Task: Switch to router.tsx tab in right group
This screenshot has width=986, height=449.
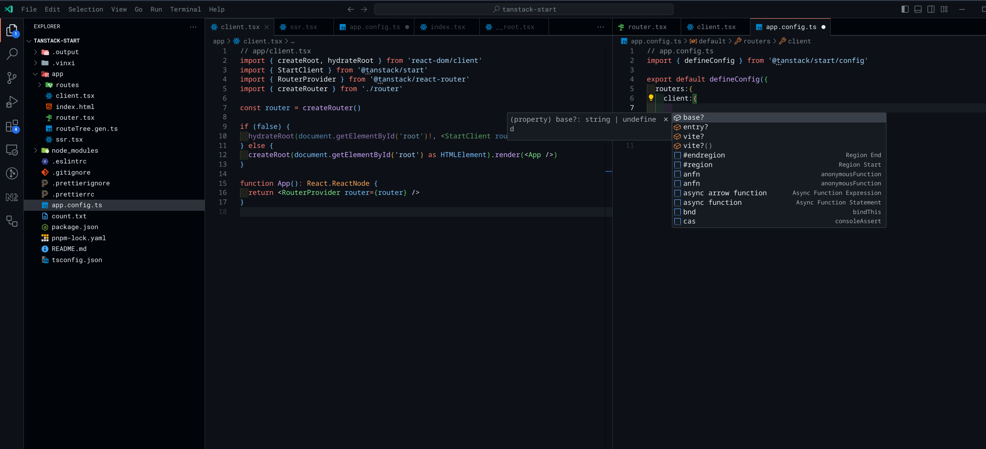Action: (647, 27)
